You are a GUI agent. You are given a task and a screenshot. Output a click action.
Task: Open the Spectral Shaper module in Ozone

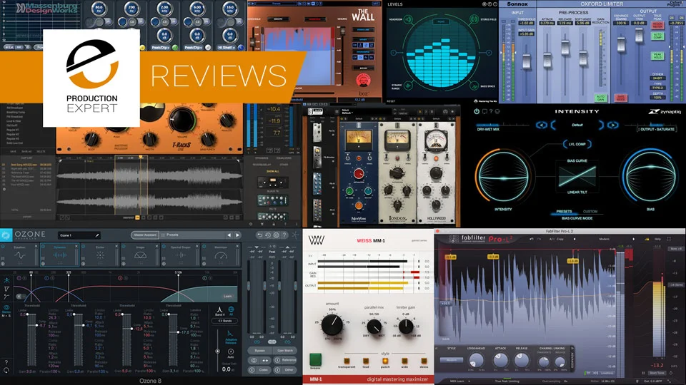click(x=181, y=255)
